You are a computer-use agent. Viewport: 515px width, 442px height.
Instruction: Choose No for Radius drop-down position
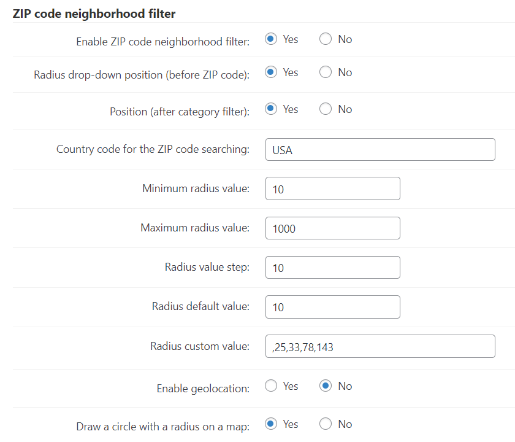pos(326,72)
